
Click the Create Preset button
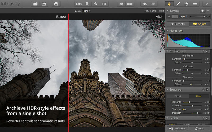point(178,129)
